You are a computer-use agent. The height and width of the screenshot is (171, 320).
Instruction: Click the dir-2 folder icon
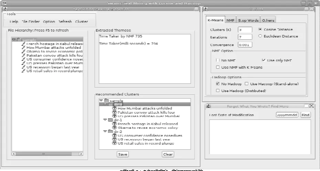pos(110,132)
